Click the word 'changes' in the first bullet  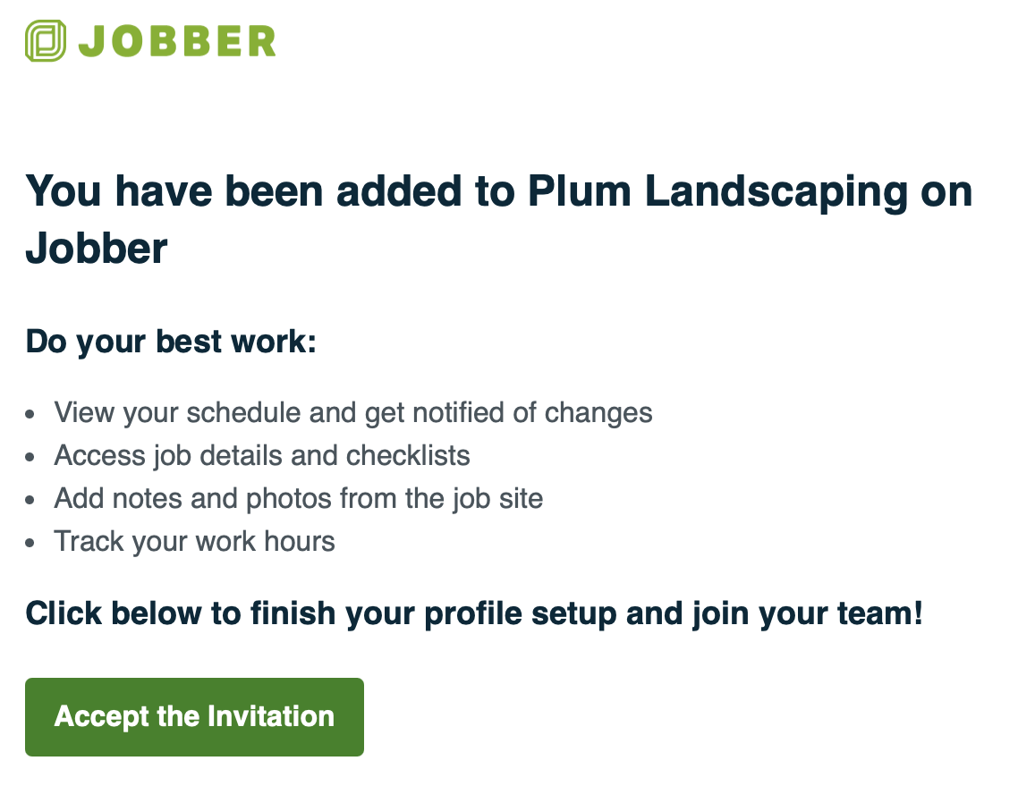598,412
